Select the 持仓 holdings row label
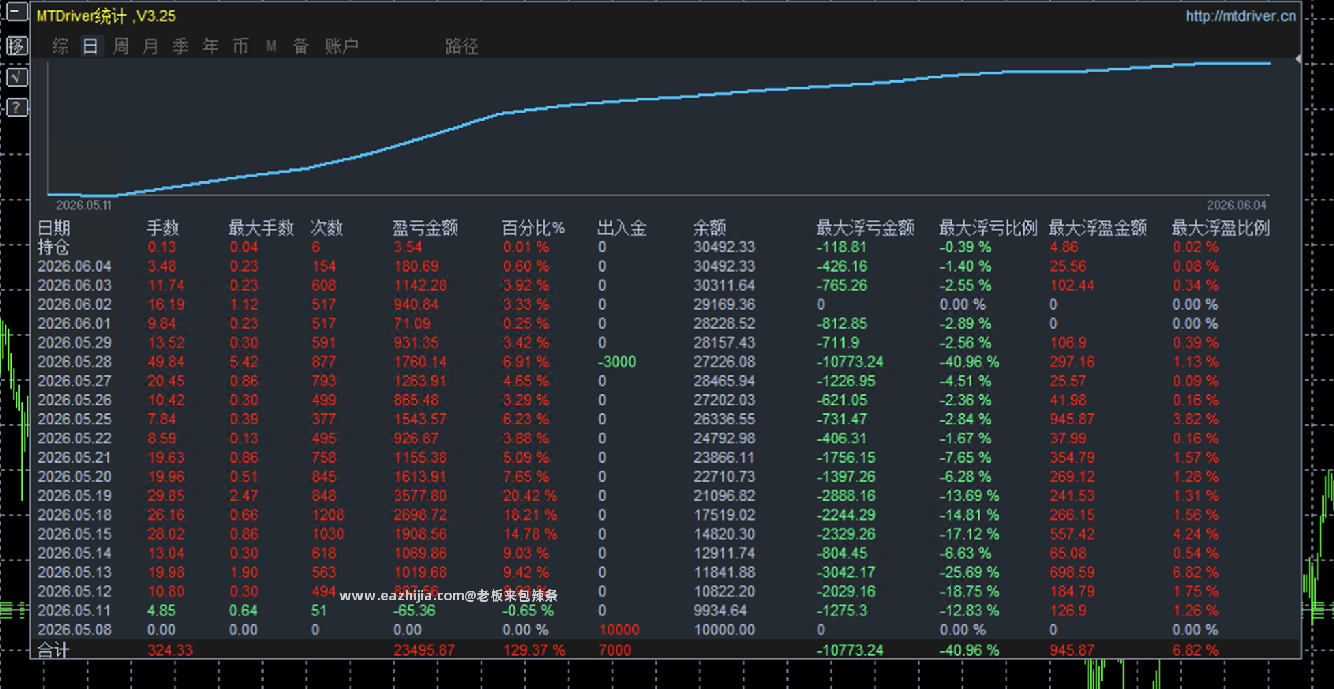 [x=53, y=247]
